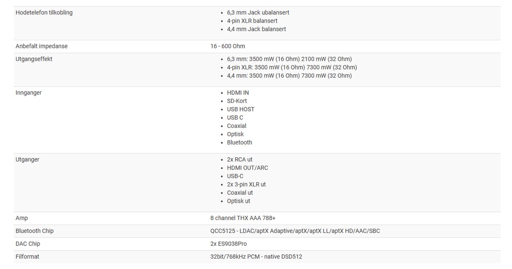
Task: Select the 6,3 mm Jack ubalansert entry
Action: point(258,12)
